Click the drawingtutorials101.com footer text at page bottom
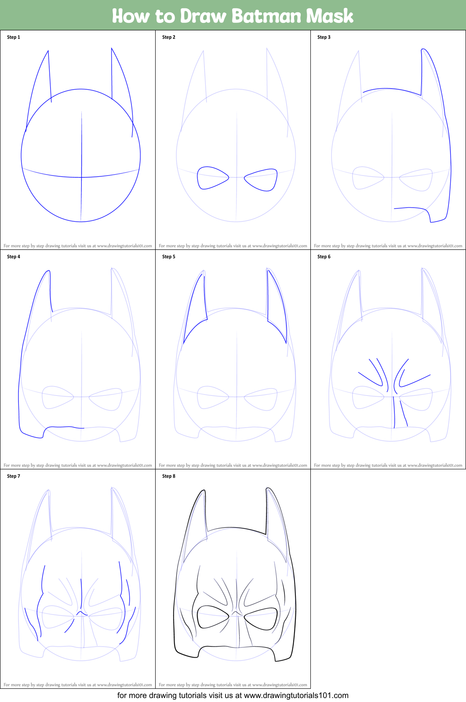Screen dimensions: 466x702 233,695
